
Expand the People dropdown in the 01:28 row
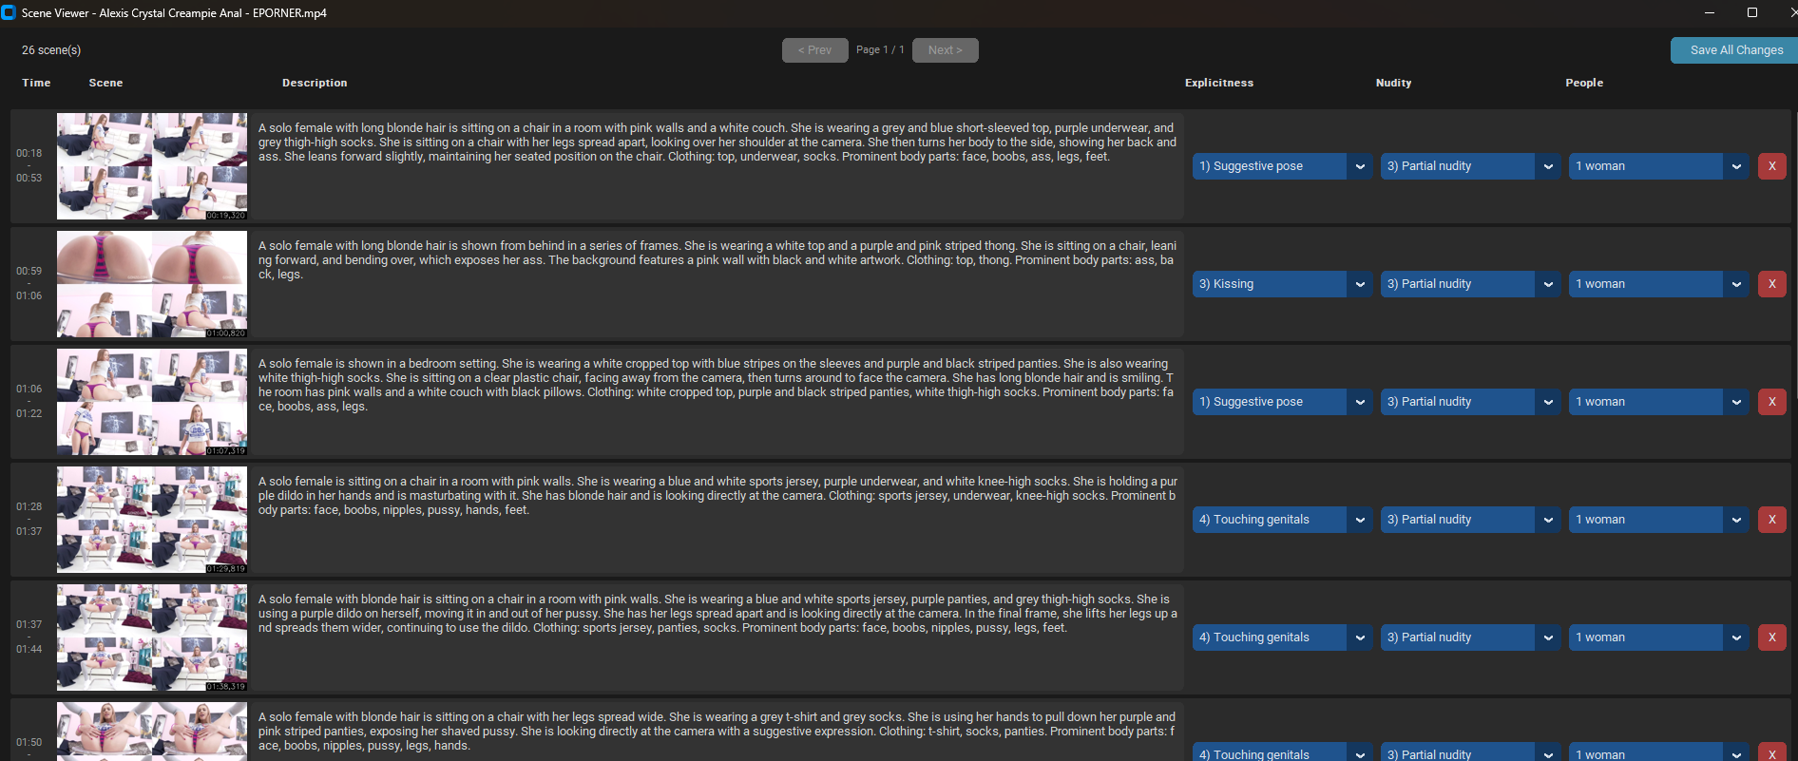(1658, 520)
